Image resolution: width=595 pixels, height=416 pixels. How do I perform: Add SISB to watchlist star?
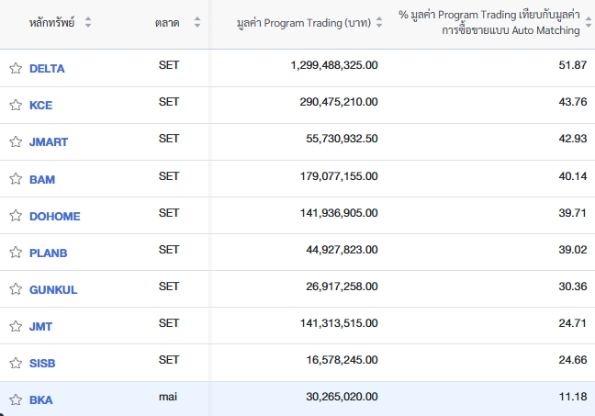(16, 363)
